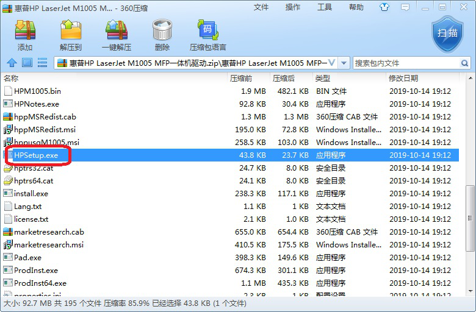Screen dimensions: 476x312
Task: Click the 654.4 KB compressed size cell
Action: coord(293,232)
